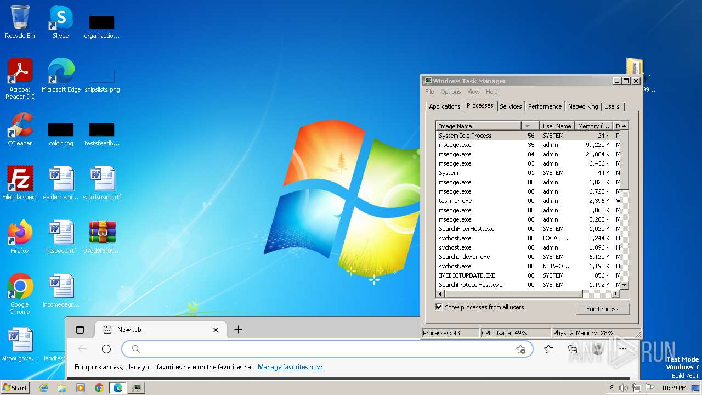Select the SearchIndexer.exe process row
Screen dimensions: 702x395
pyautogui.click(x=528, y=257)
